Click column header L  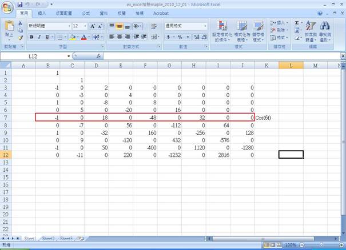(291, 66)
